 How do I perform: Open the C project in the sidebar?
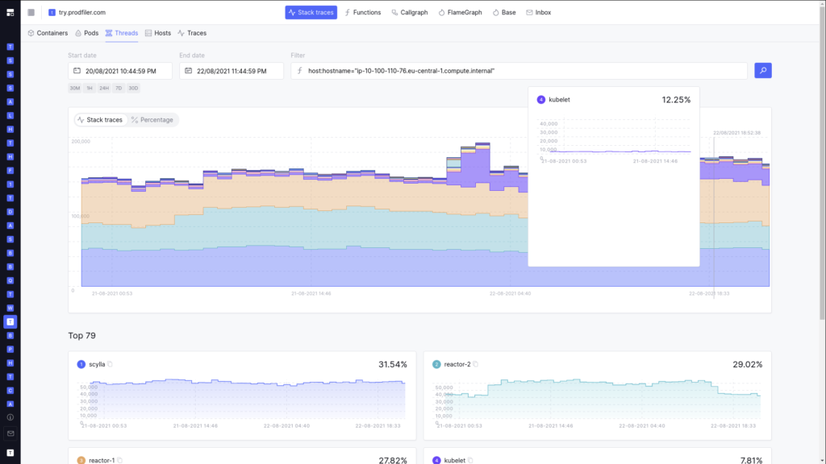pyautogui.click(x=10, y=391)
